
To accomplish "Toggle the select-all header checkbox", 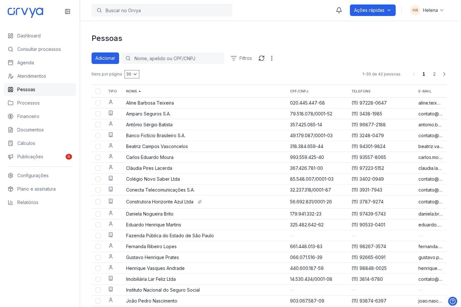I will click(x=98, y=91).
